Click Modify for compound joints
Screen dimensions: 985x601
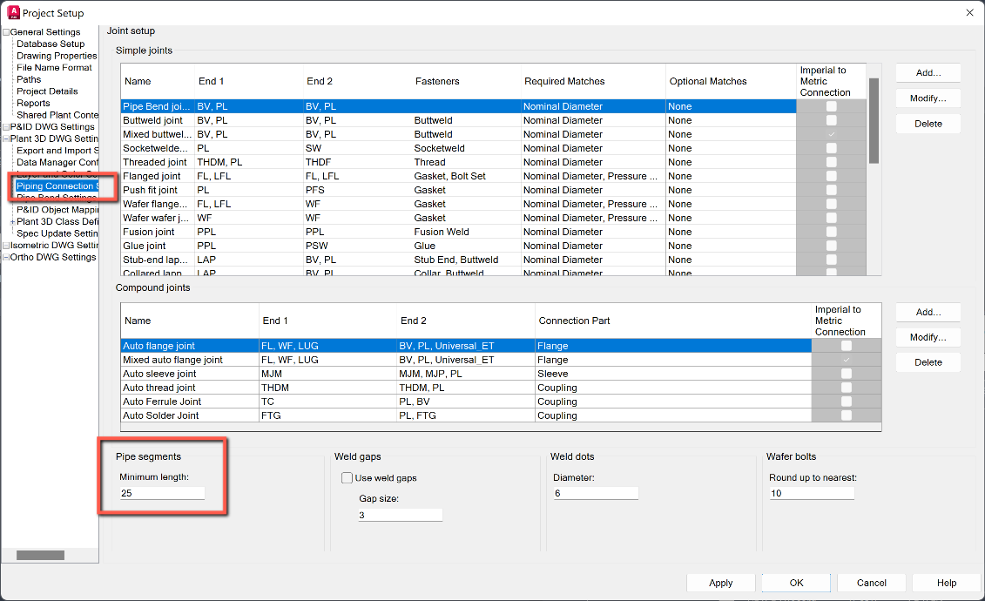point(927,337)
